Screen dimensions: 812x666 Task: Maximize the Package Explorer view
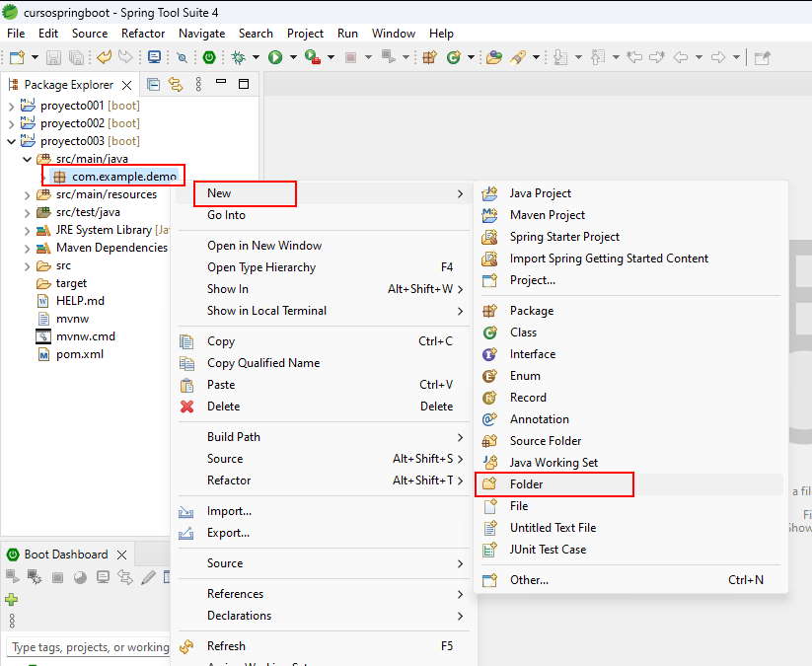(244, 84)
